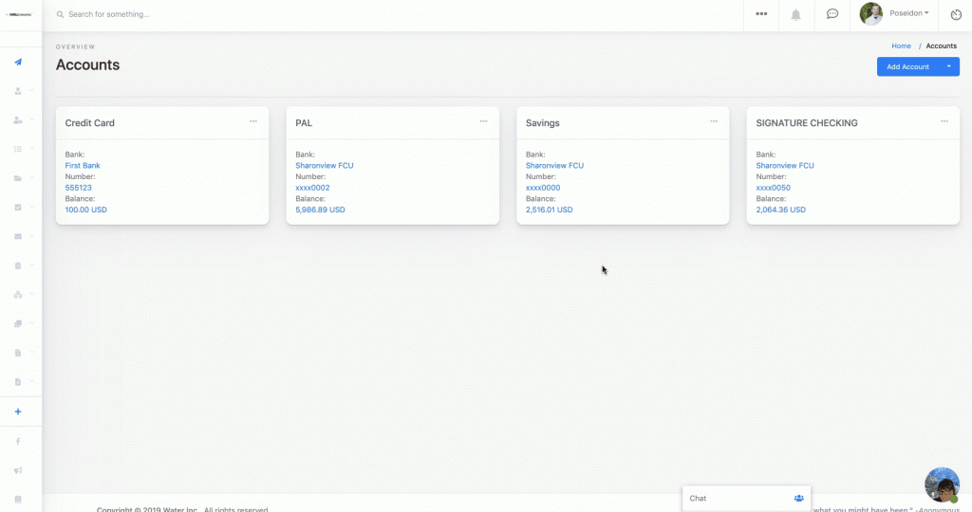Open the single user icon in sidebar
Screen dimensions: 972x512
(x=18, y=91)
